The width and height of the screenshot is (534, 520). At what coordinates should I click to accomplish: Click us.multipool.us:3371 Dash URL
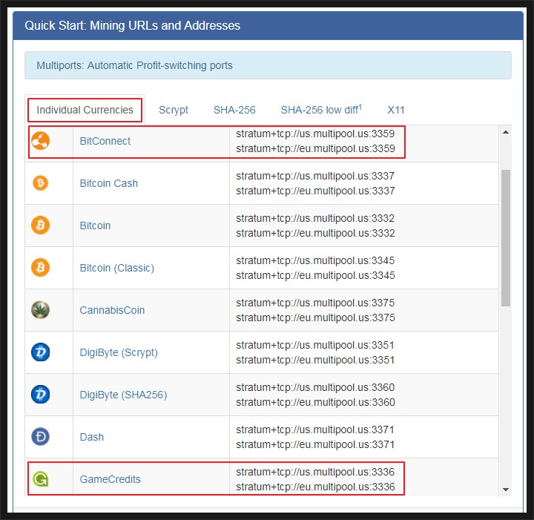(x=315, y=430)
